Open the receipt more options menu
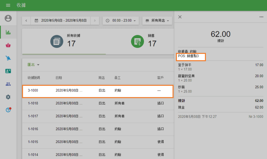This screenshot has height=159, width=267. pyautogui.click(x=261, y=17)
